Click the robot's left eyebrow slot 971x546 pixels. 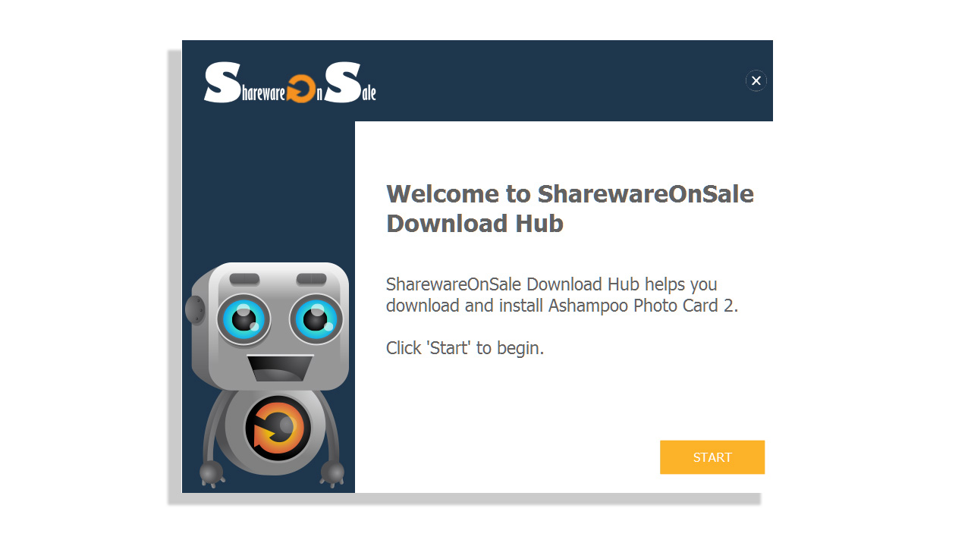(244, 279)
